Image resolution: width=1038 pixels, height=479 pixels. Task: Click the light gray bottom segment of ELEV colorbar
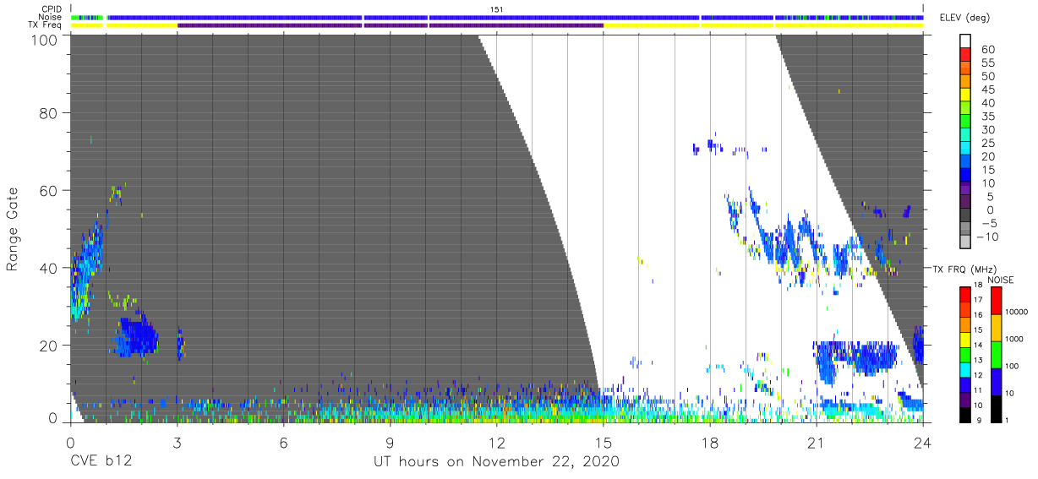967,242
